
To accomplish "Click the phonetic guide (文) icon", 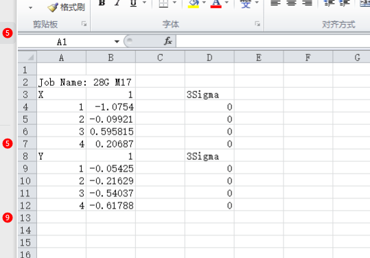I will 246,3.
